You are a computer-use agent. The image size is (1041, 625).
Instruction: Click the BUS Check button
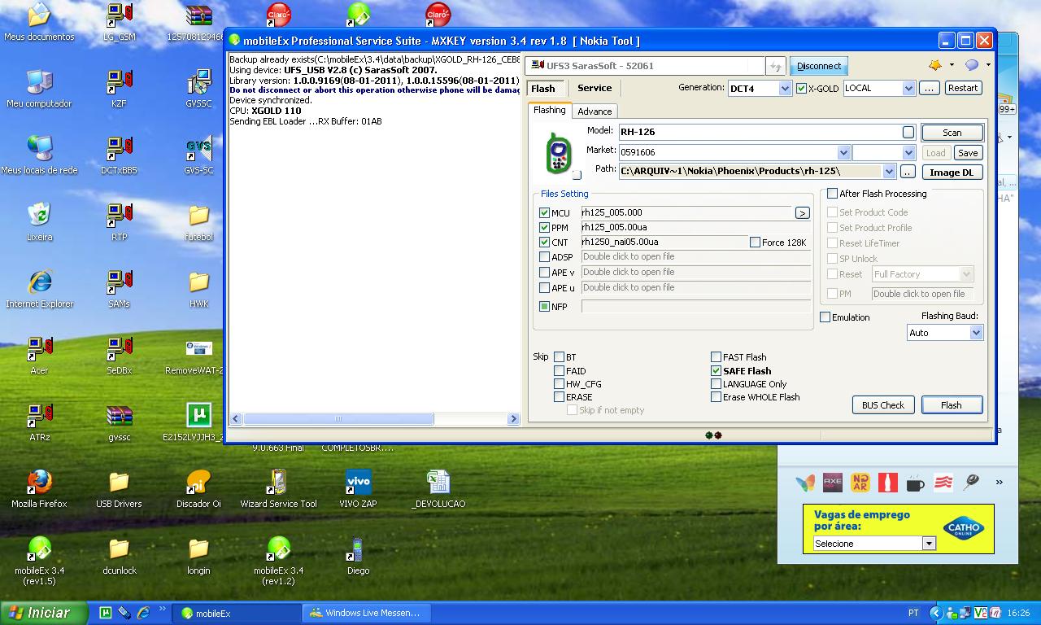click(x=883, y=405)
